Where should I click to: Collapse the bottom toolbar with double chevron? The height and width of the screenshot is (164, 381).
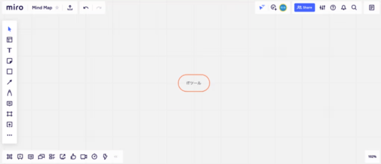pyautogui.click(x=116, y=157)
